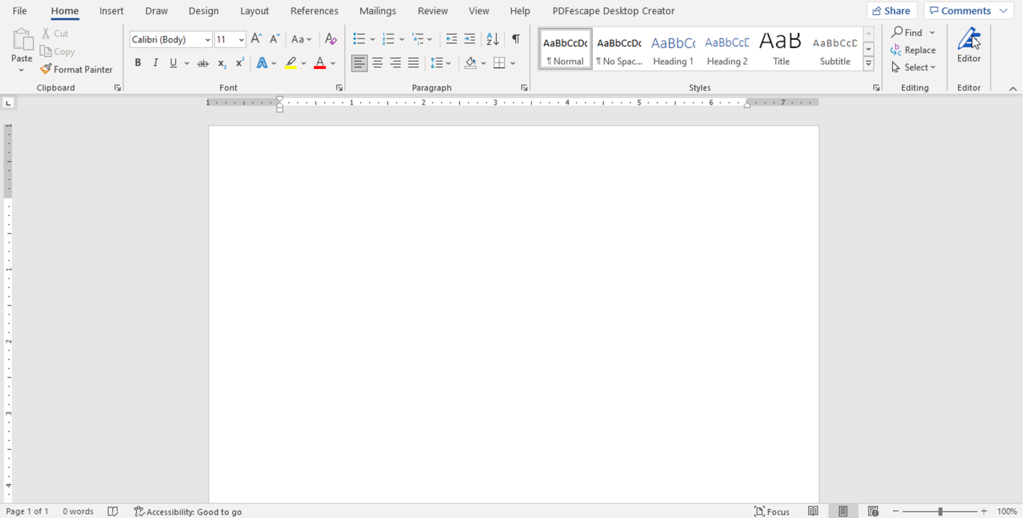Expand the Styles gallery More arrow
The width and height of the screenshot is (1023, 518).
[x=868, y=64]
